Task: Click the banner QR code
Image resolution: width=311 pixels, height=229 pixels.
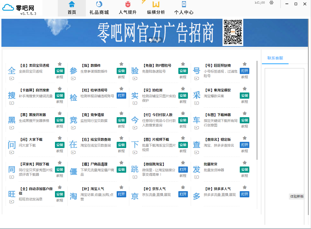Action: (233, 32)
